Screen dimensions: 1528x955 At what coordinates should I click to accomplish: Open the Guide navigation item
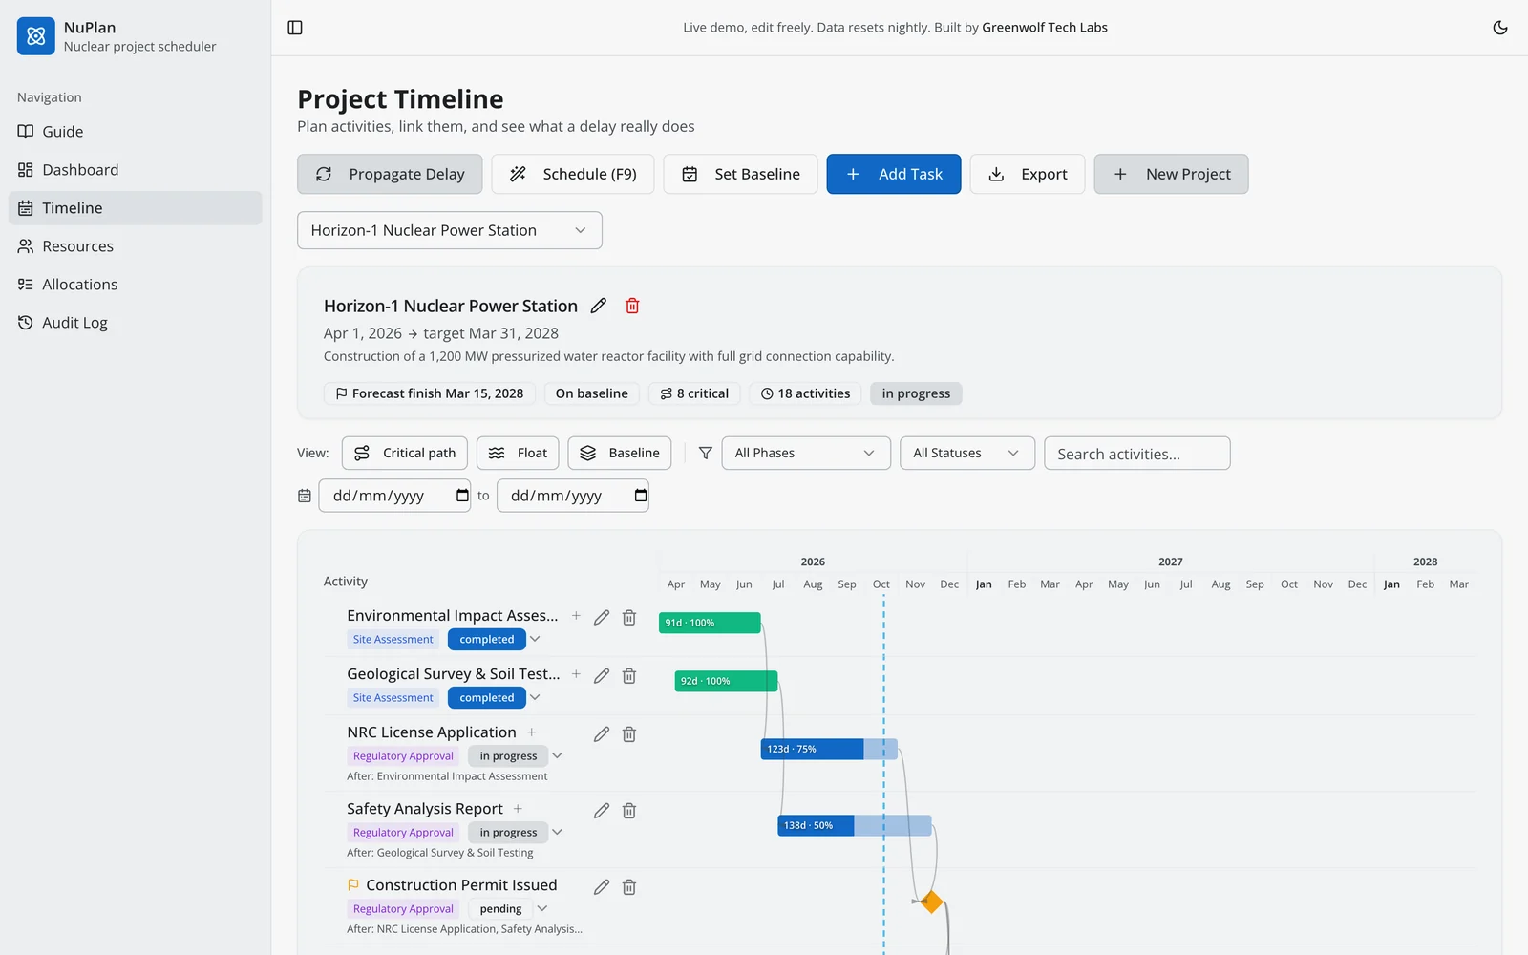(x=136, y=132)
